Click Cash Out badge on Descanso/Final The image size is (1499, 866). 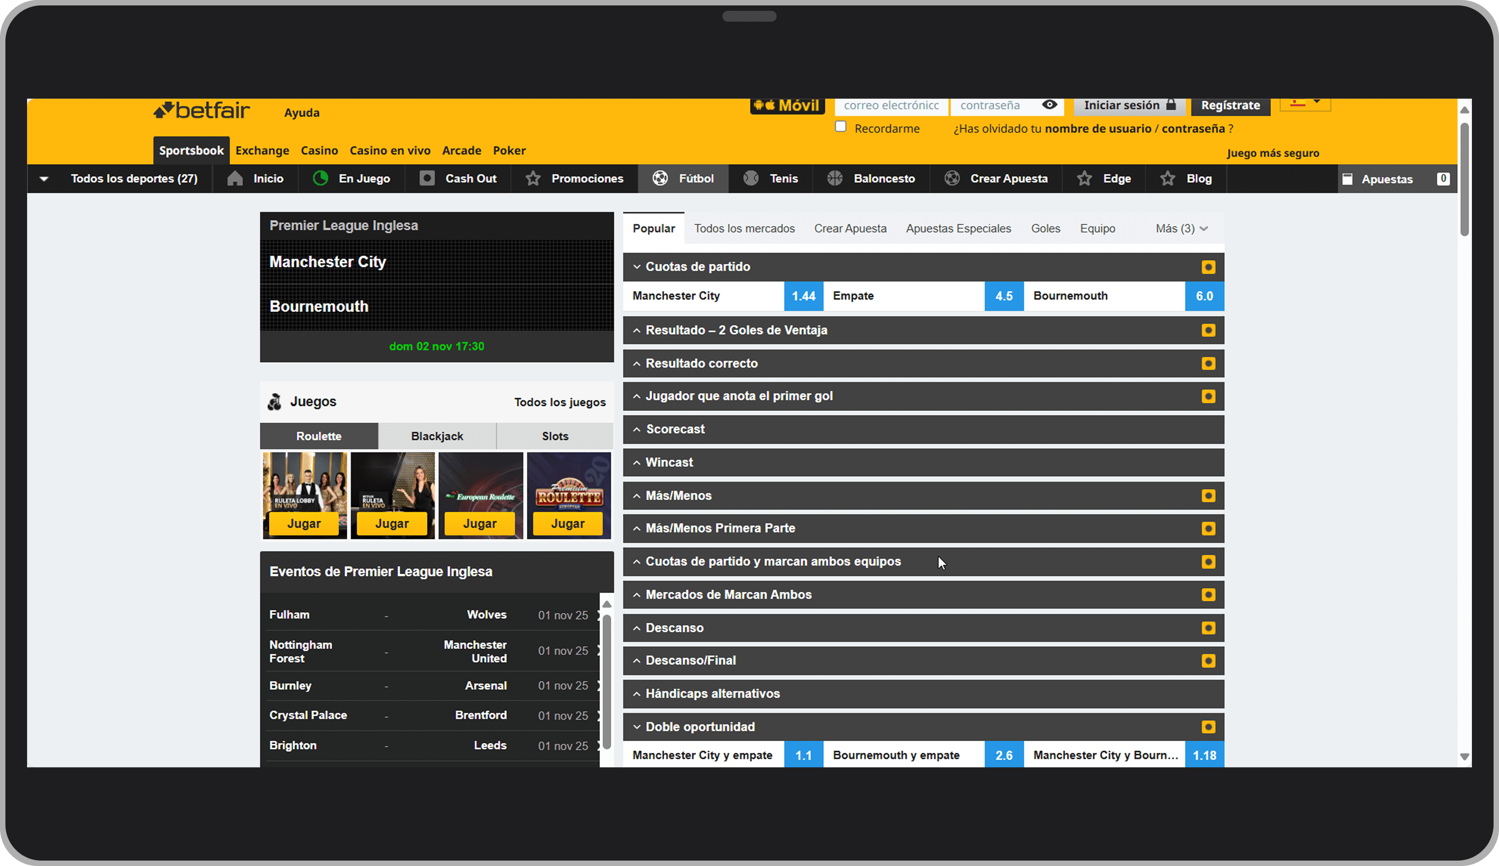pyautogui.click(x=1208, y=660)
